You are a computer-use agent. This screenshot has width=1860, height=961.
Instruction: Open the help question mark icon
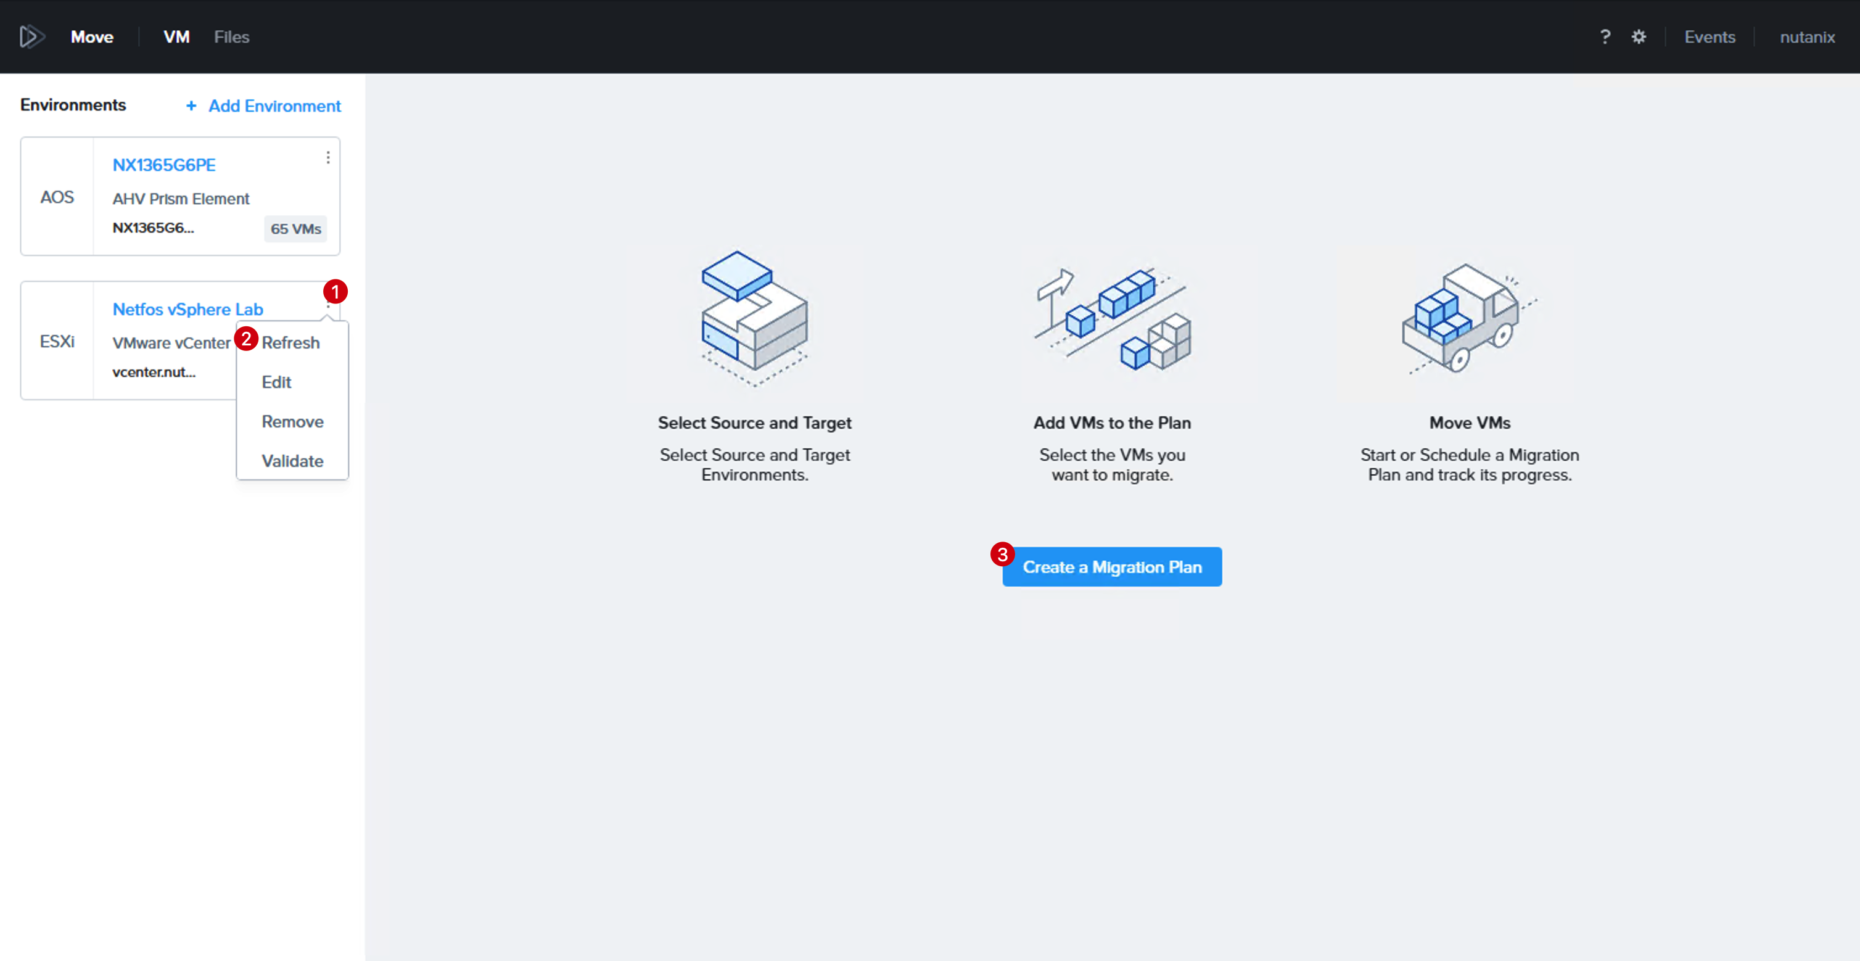pos(1605,37)
